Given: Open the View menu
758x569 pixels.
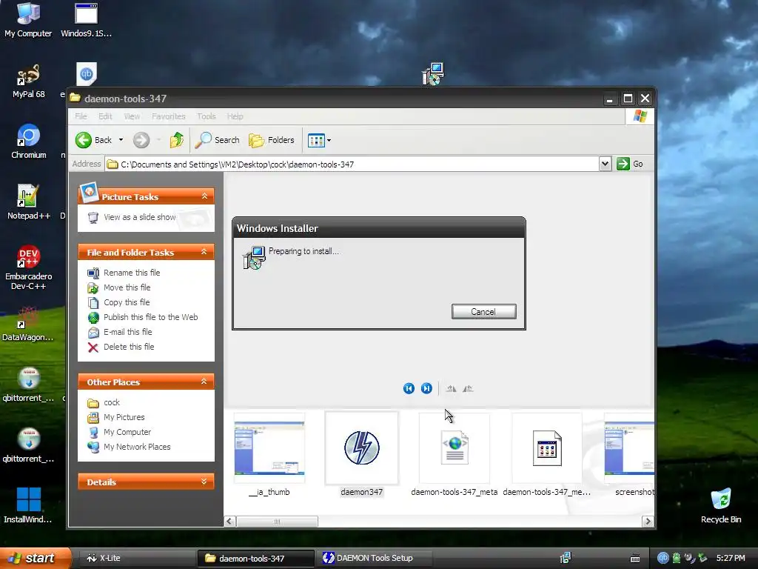Looking at the screenshot, I should 132,116.
